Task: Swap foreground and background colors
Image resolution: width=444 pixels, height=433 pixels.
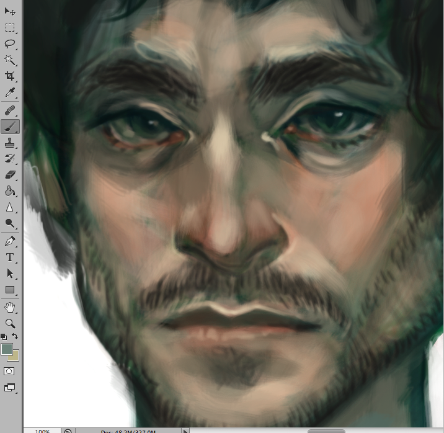Action: [x=15, y=336]
